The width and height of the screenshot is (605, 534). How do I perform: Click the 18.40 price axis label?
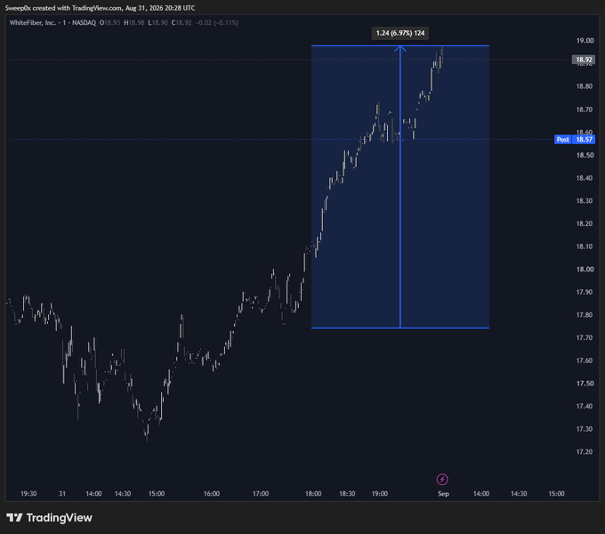(585, 178)
